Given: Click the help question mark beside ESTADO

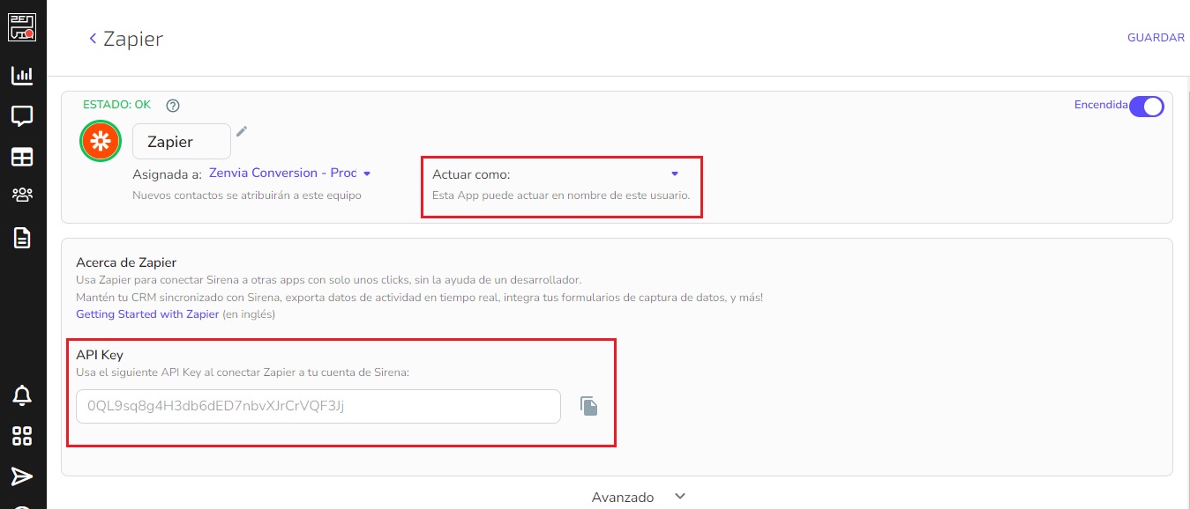Looking at the screenshot, I should tap(173, 105).
